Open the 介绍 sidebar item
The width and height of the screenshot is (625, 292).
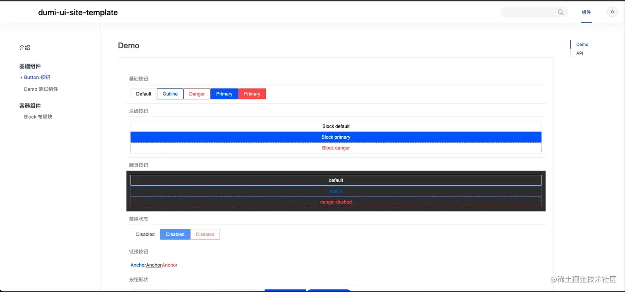pos(25,47)
